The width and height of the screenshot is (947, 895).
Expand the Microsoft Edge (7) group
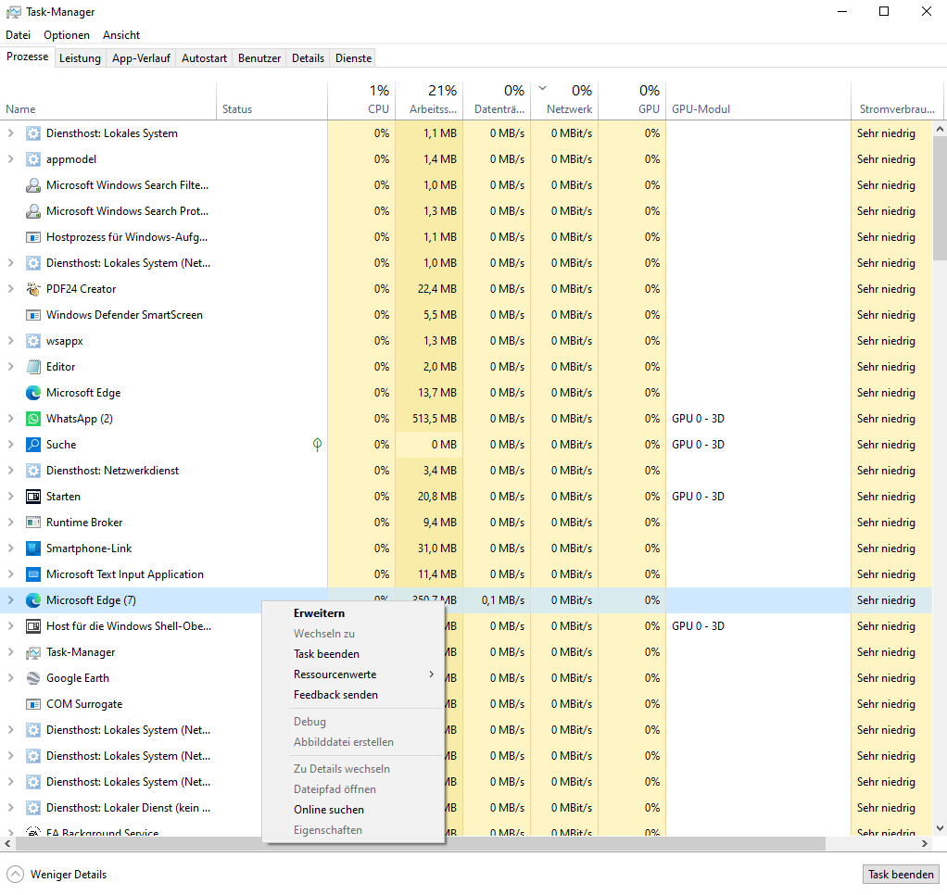pos(10,600)
